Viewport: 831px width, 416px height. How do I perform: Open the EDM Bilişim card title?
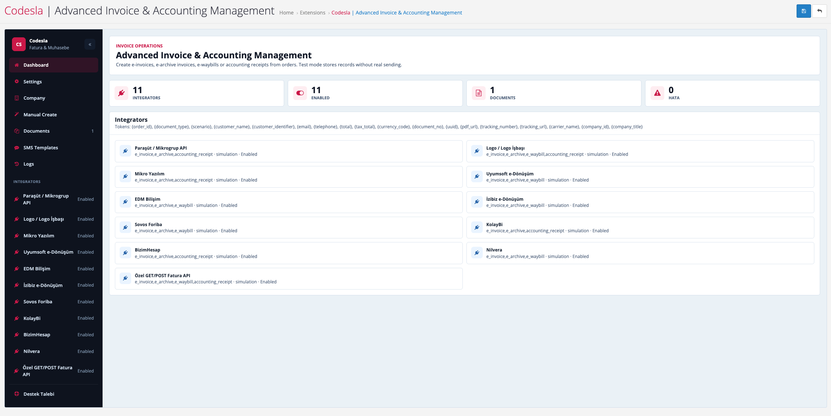[147, 199]
